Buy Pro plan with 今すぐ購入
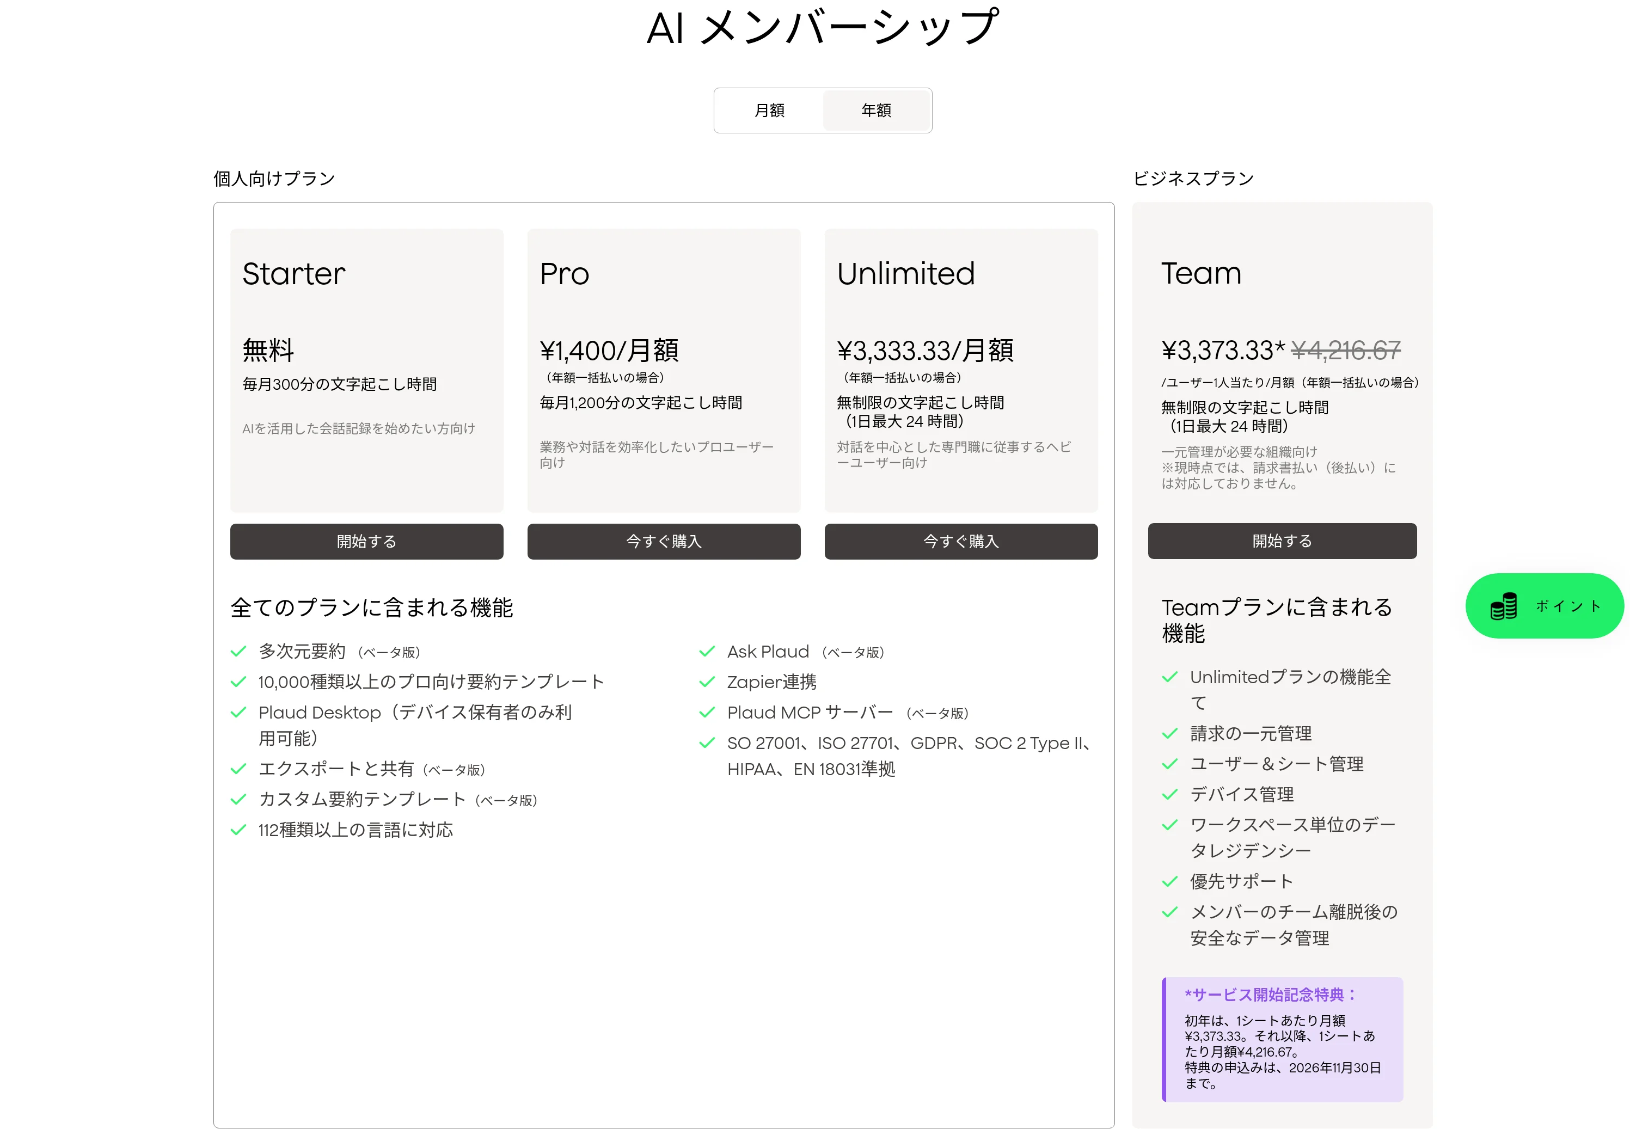The height and width of the screenshot is (1129, 1630). (x=664, y=541)
